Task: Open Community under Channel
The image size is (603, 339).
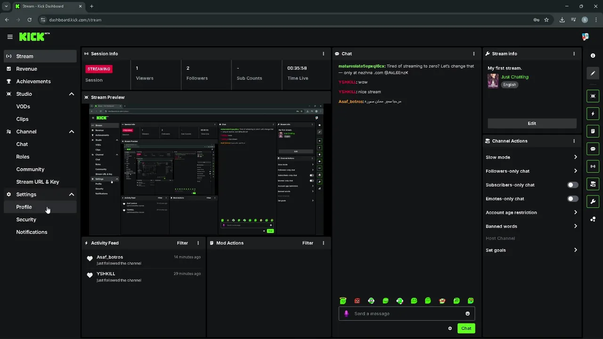Action: tap(40, 169)
